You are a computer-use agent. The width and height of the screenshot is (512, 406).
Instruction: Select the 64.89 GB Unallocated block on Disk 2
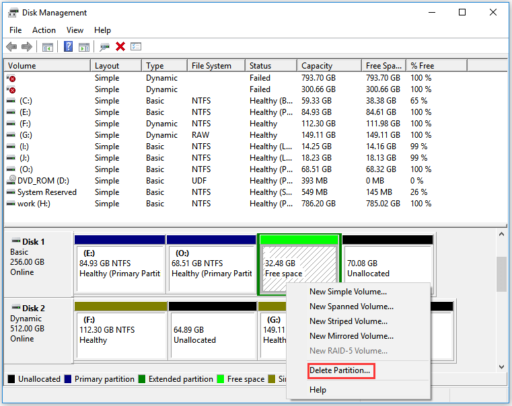[x=213, y=330]
